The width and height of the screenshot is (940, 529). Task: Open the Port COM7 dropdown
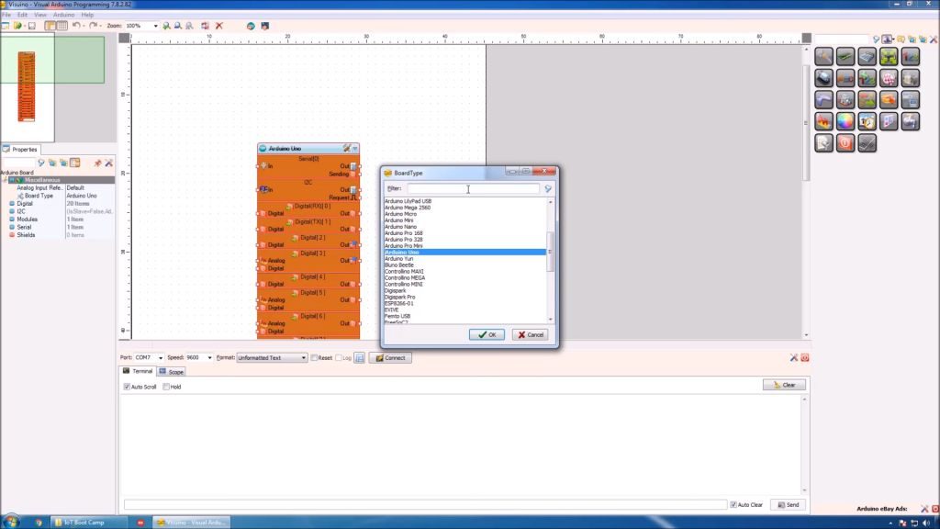(x=160, y=358)
